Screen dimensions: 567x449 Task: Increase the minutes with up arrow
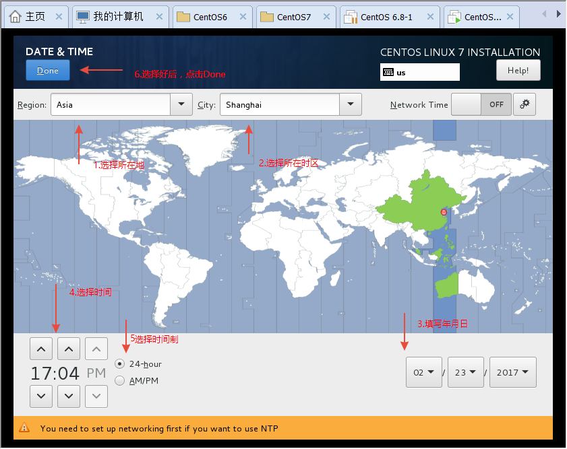coord(69,349)
